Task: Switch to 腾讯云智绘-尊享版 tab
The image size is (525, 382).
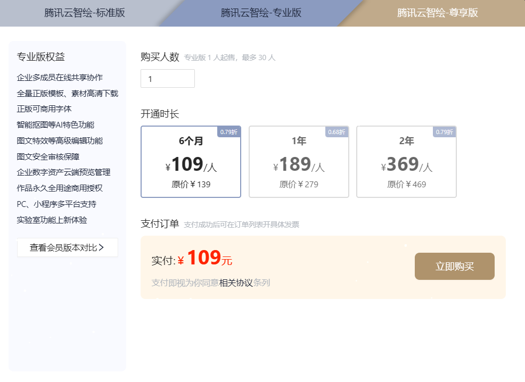Action: [x=437, y=13]
